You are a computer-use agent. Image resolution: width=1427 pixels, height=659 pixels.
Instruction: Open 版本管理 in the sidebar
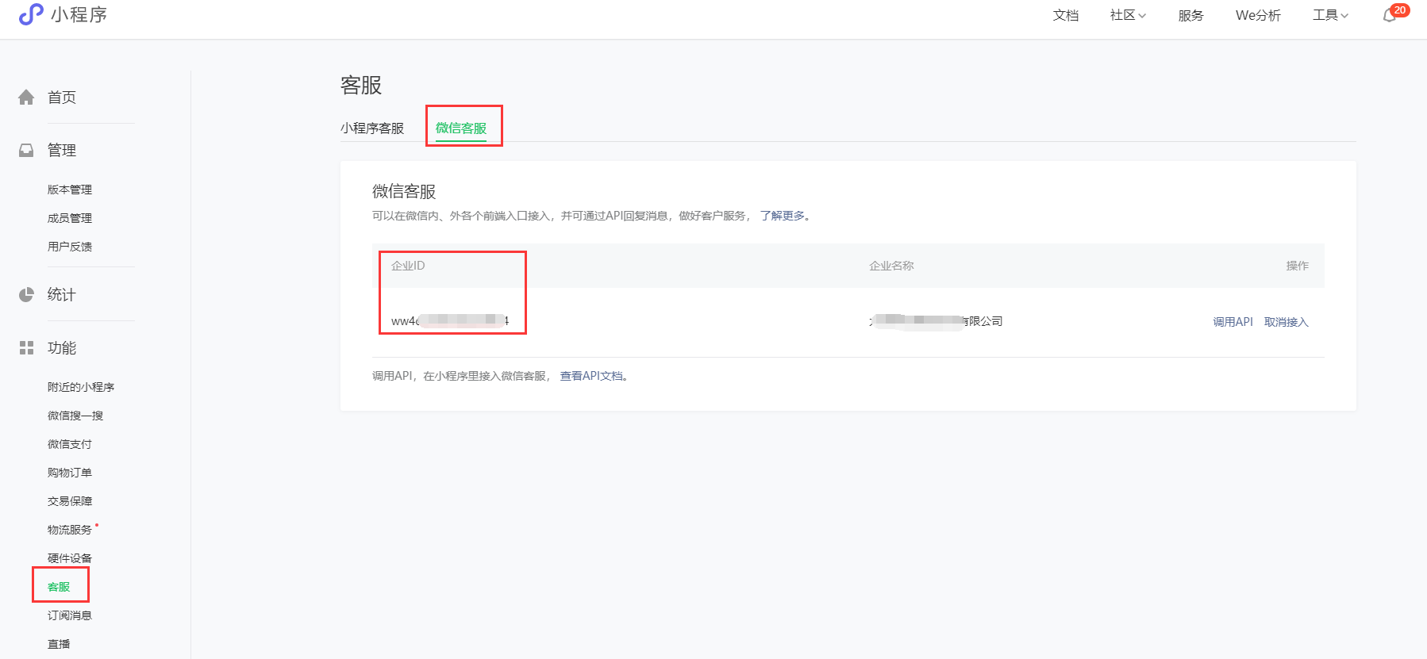coord(70,190)
